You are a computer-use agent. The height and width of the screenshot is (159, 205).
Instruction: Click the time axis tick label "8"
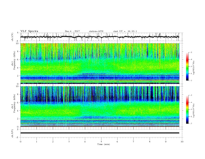click(x=150, y=142)
